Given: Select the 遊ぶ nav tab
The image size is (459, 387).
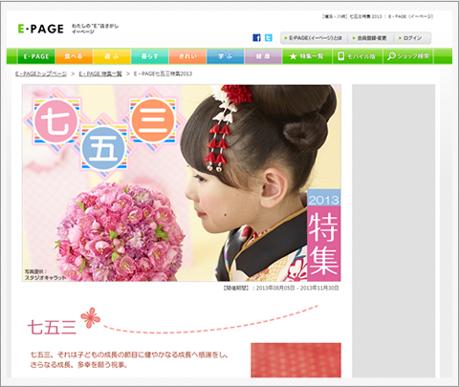Looking at the screenshot, I should (112, 56).
